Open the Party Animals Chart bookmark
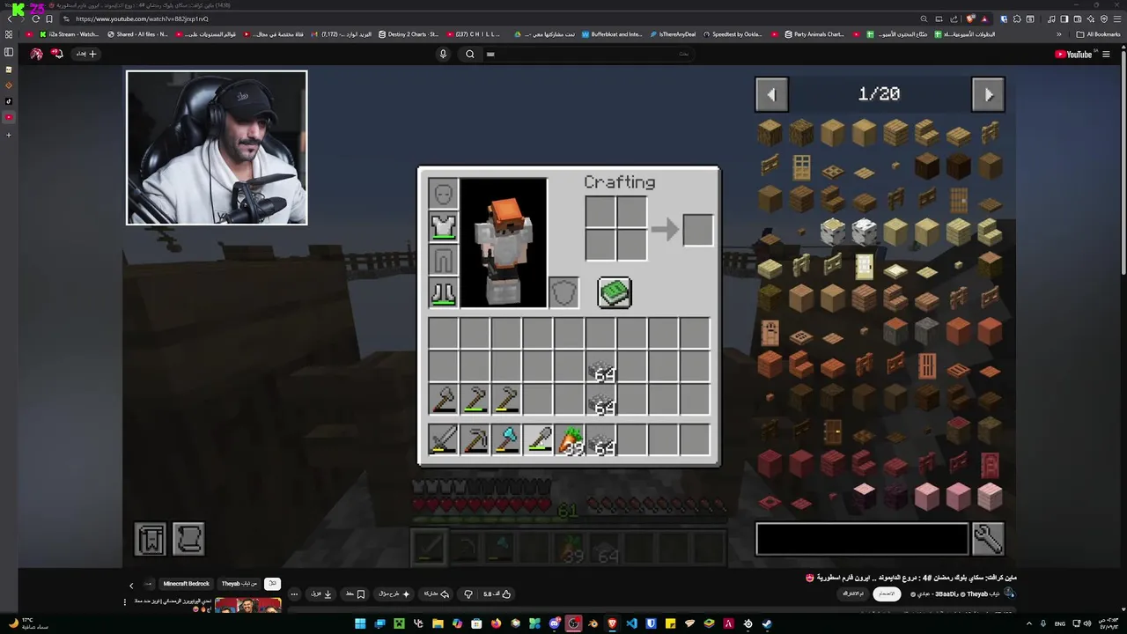Viewport: 1127px width, 634px height. 814,34
